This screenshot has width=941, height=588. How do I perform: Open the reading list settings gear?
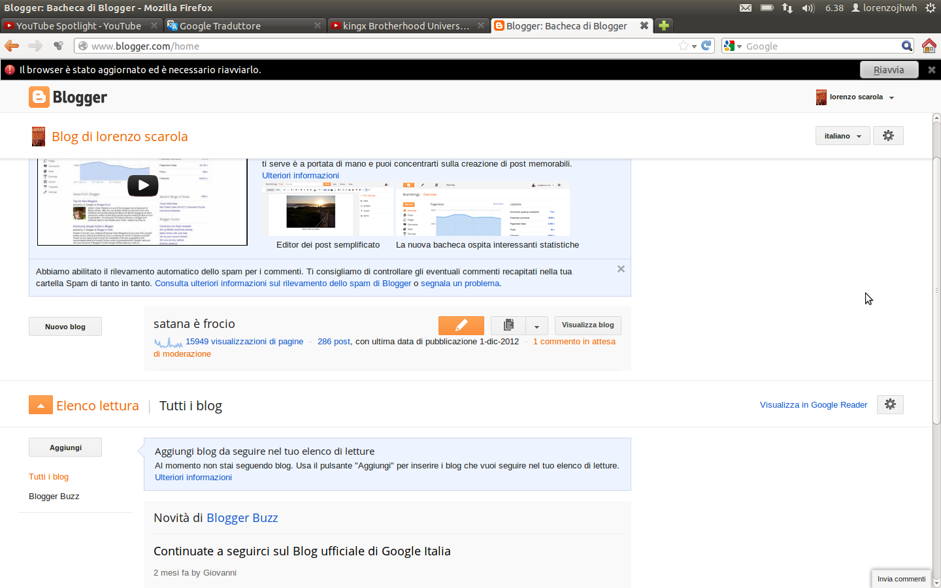tap(890, 404)
